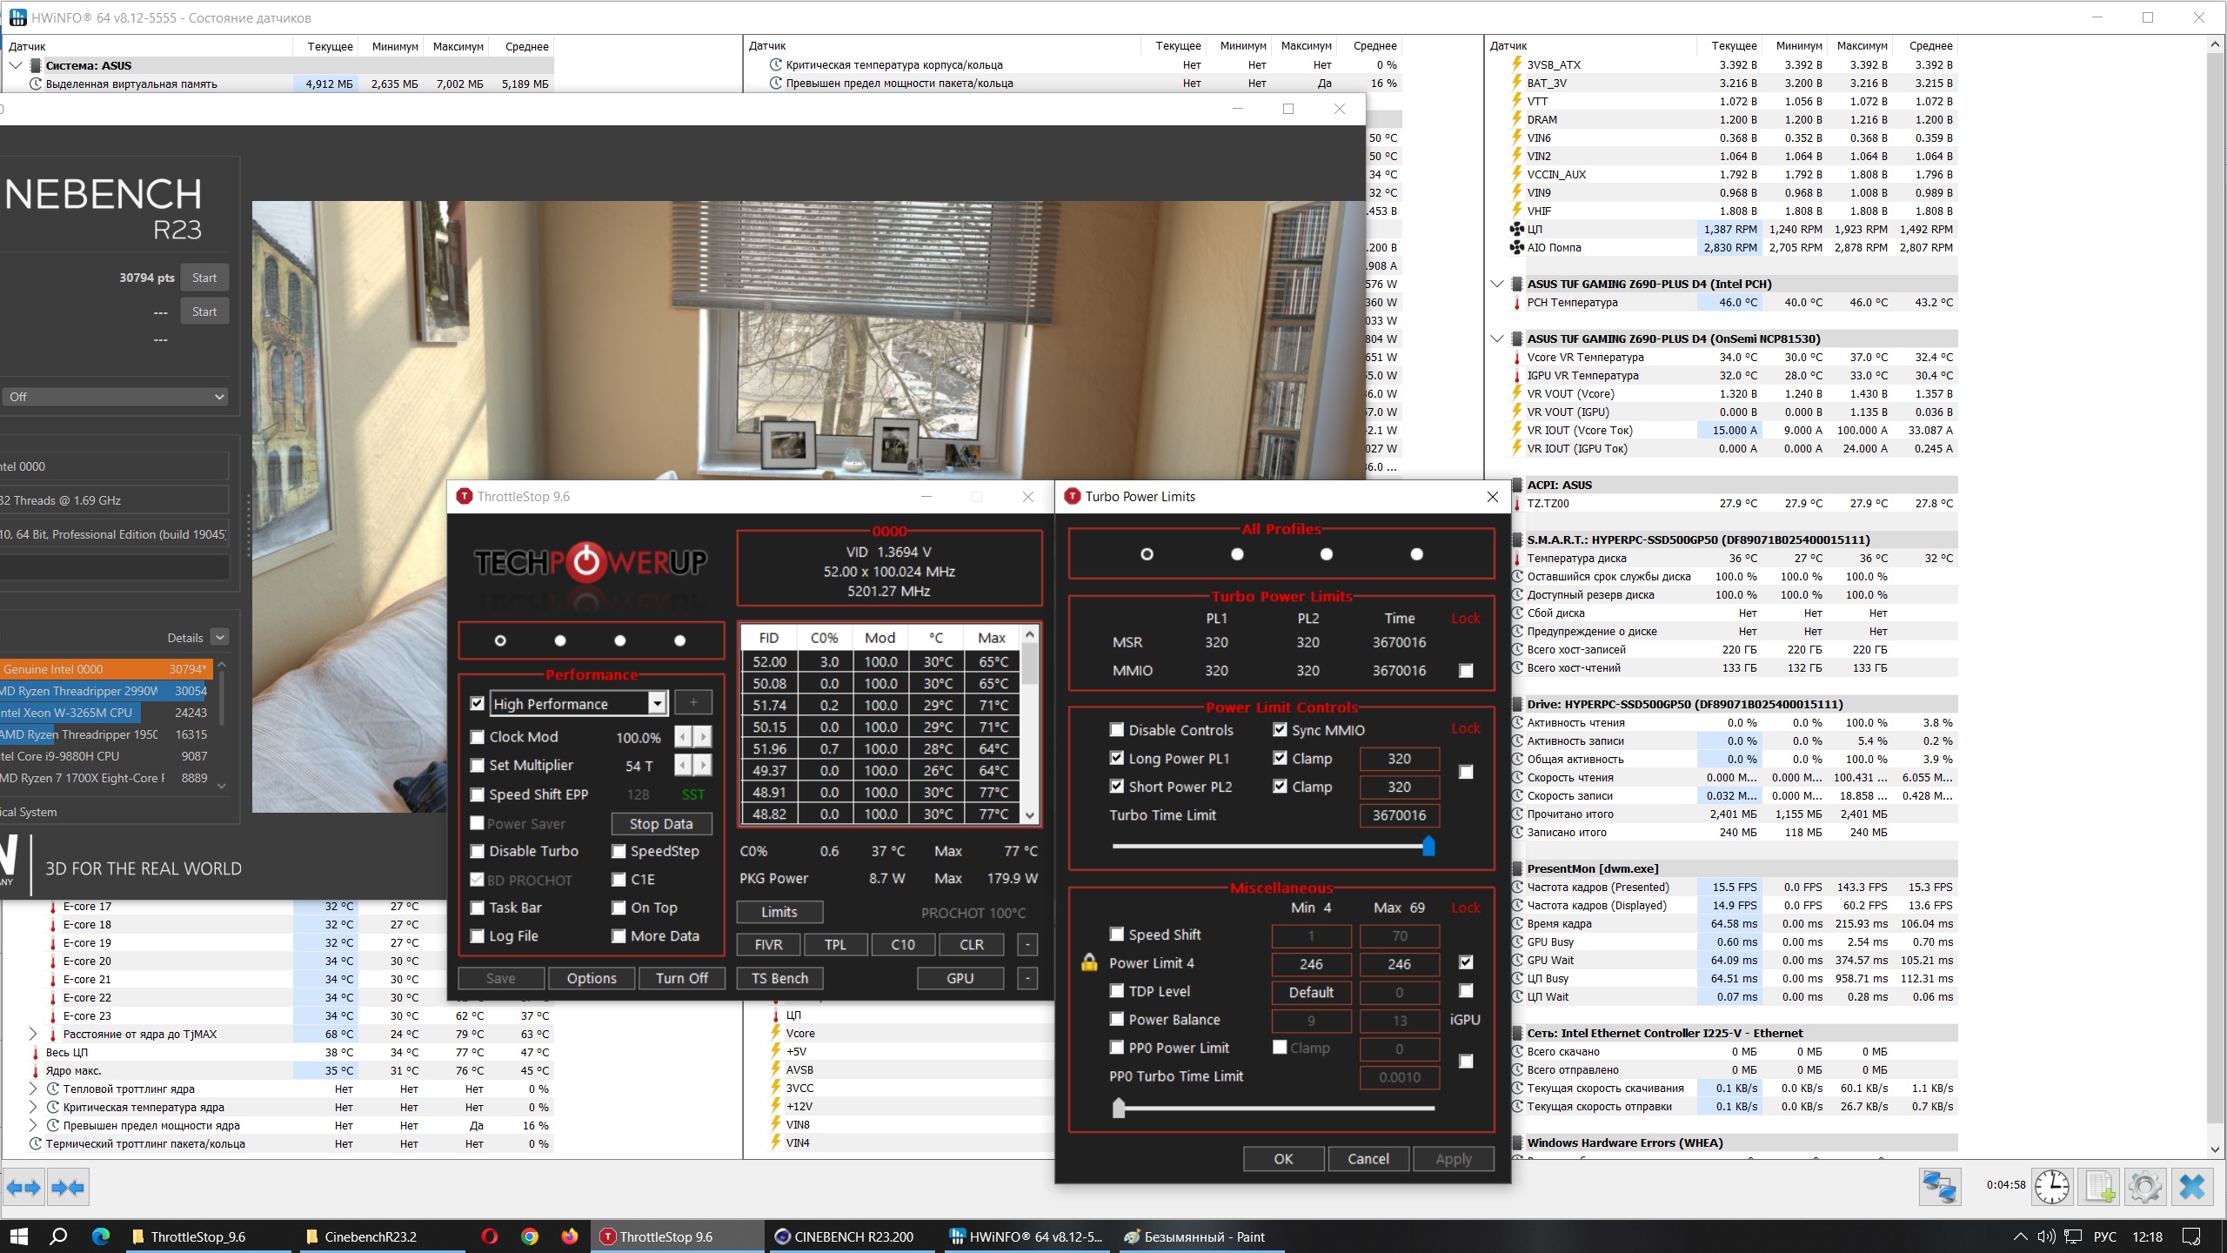2227x1253 pixels.
Task: Click the network remote monitoring icon
Action: (x=1939, y=1187)
